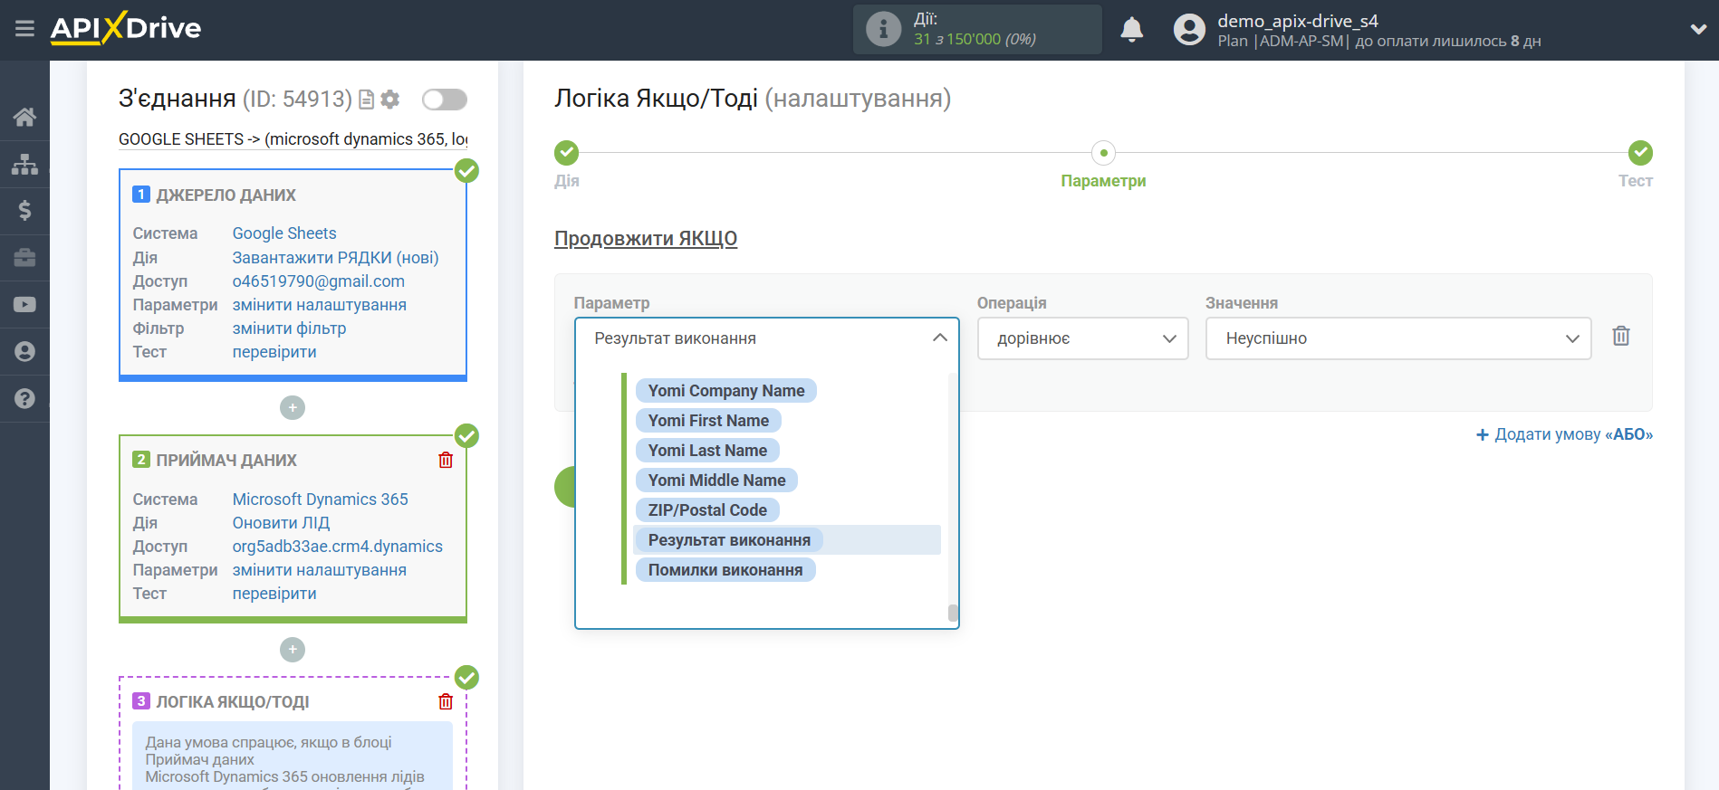Viewport: 1719px width, 790px height.
Task: Click the dropdown list scrollbar thumb
Action: 953,613
